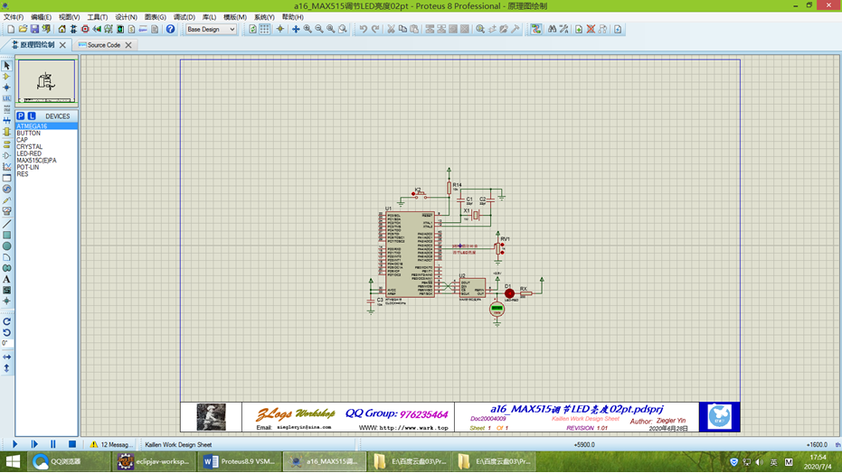The height and width of the screenshot is (473, 842).
Task: Cut selection with scissors icon
Action: point(391,29)
